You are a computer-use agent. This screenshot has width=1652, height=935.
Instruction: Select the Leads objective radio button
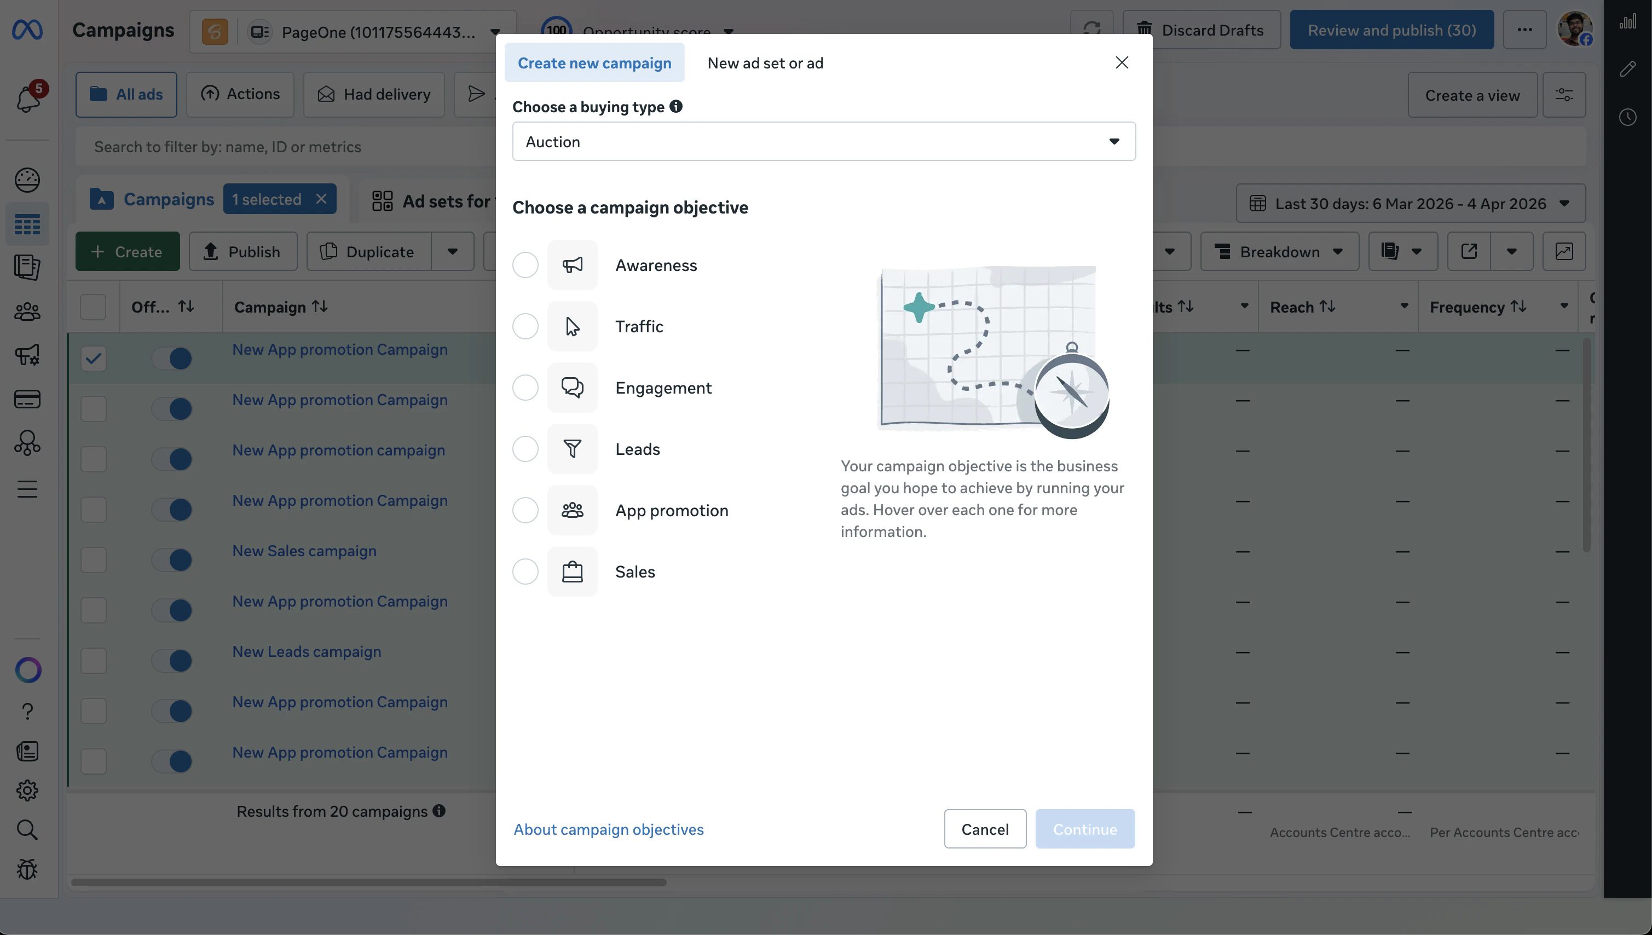524,449
